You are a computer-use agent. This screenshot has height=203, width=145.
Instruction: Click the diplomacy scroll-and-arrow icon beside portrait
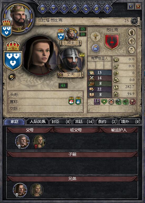click(12, 77)
